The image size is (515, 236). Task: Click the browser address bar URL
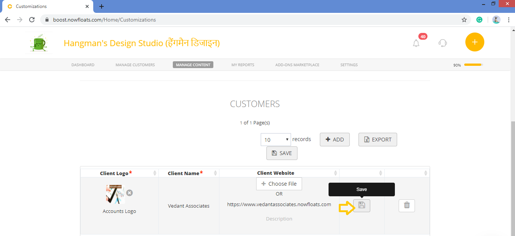[x=104, y=20]
